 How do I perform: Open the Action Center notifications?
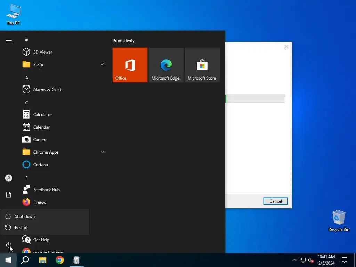(345, 260)
